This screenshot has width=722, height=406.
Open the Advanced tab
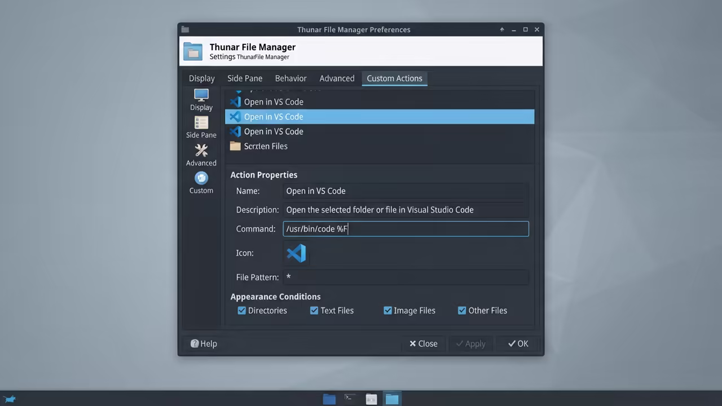click(x=337, y=78)
